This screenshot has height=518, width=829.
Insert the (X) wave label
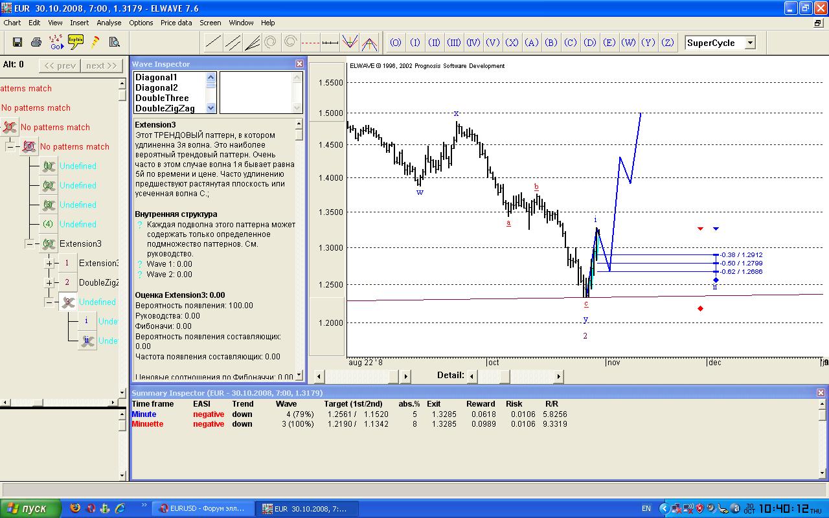click(512, 43)
